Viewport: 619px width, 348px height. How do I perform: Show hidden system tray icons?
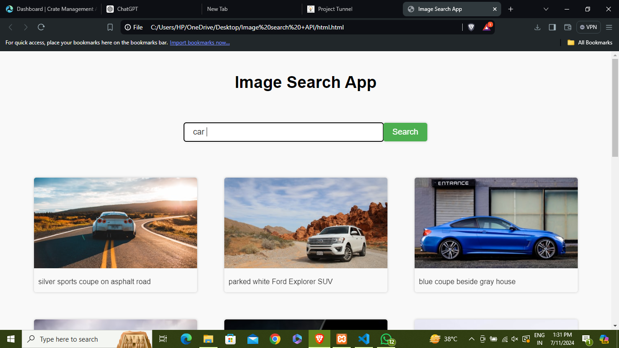click(471, 339)
